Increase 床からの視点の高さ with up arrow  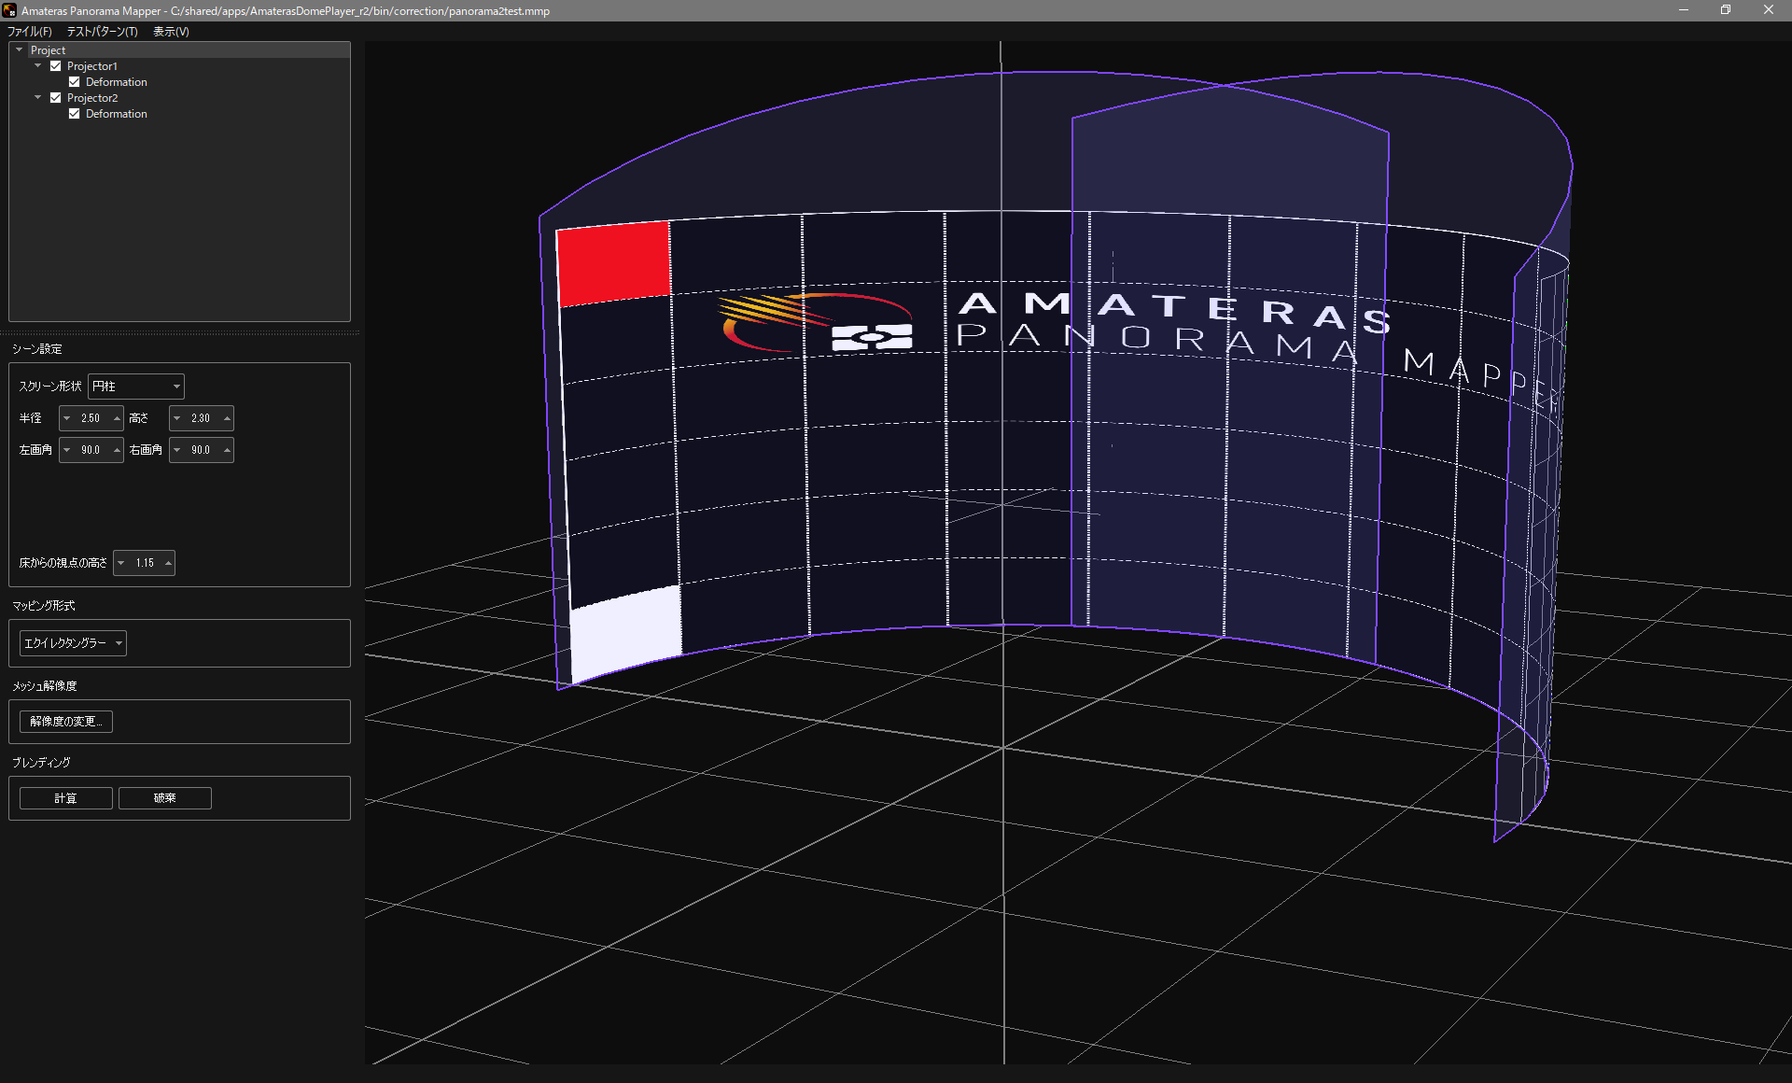[x=168, y=563]
